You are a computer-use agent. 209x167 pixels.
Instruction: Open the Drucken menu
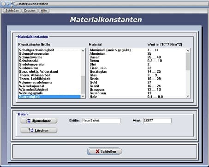(30, 11)
